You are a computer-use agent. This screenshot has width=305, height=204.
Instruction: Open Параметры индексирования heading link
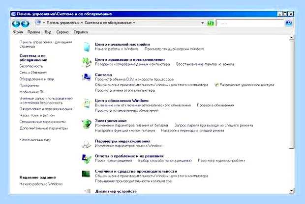pyautogui.click(x=123, y=141)
